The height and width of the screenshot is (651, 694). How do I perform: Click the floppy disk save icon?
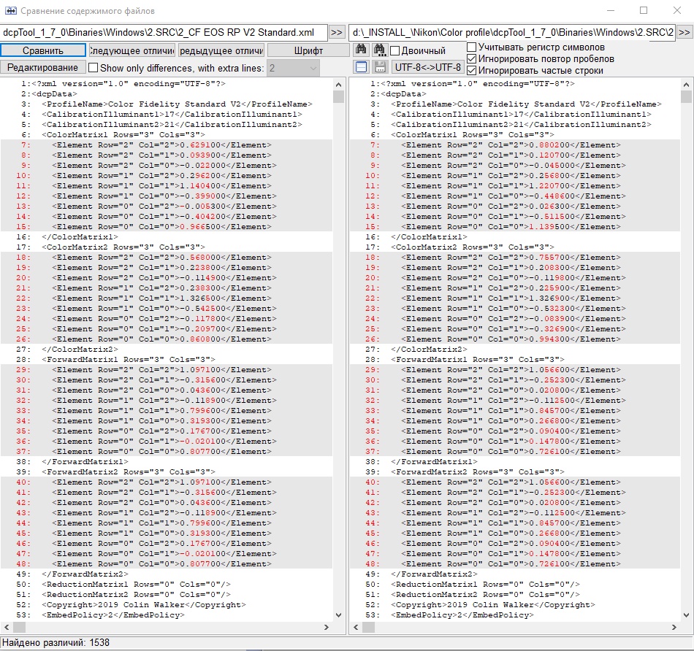[x=380, y=67]
